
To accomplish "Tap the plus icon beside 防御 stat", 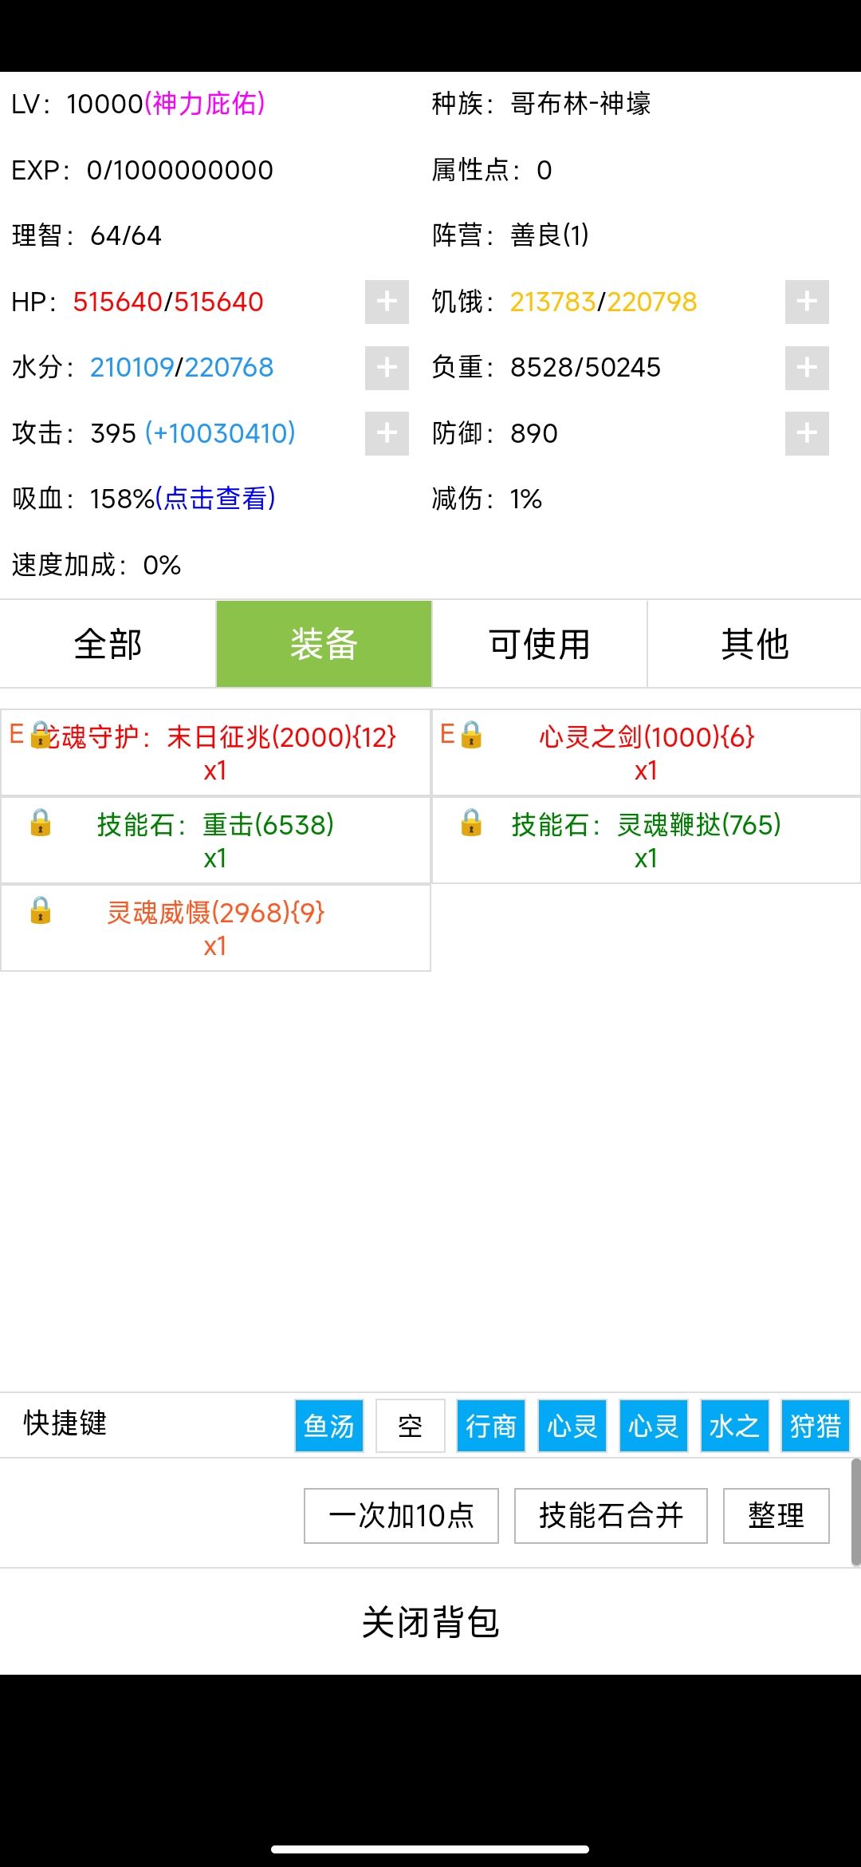I will coord(807,433).
